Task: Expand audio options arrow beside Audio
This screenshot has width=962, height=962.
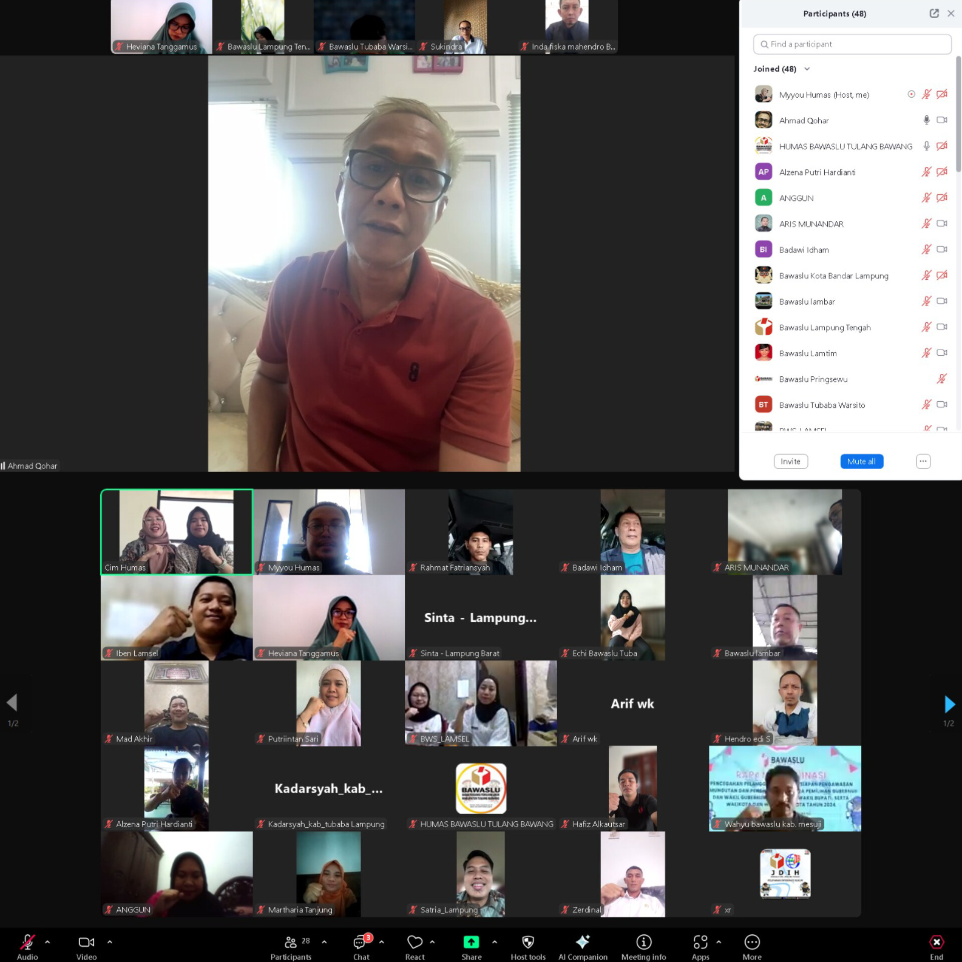Action: (48, 942)
